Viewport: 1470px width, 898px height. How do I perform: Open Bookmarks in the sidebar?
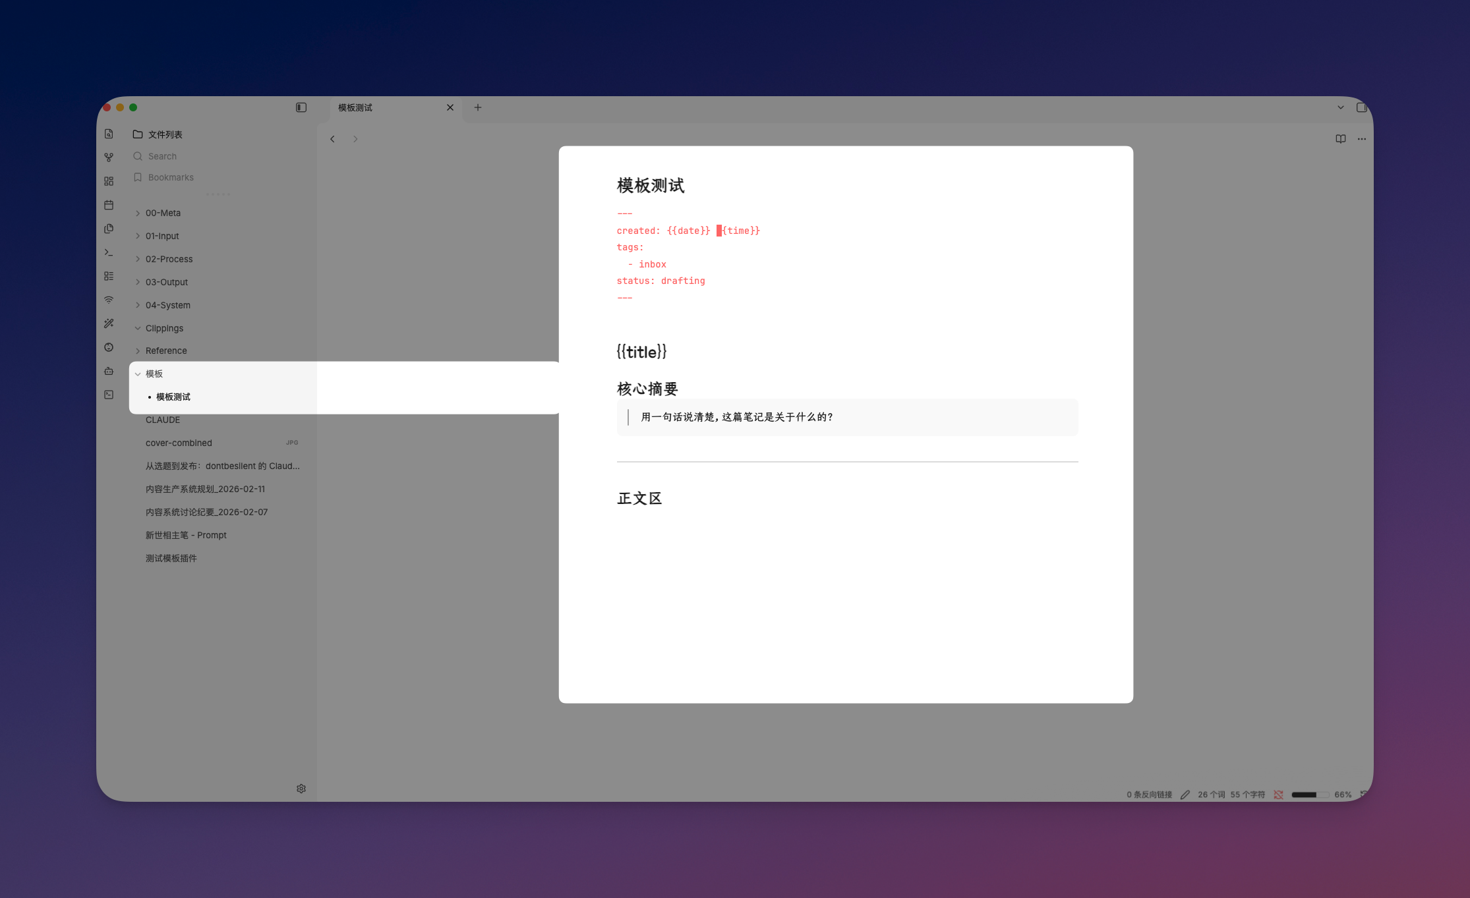click(170, 177)
